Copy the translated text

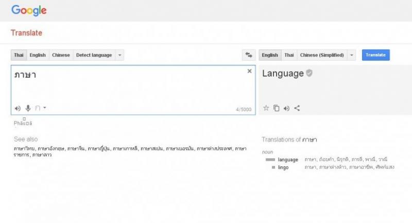(x=277, y=108)
